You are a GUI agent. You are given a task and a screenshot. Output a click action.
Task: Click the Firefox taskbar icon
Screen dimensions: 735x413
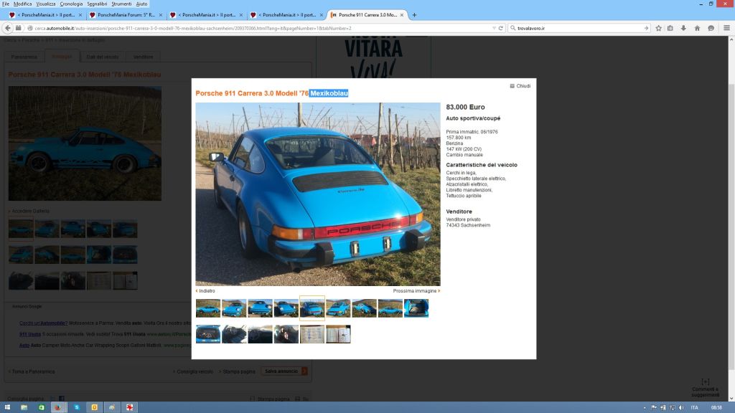pyautogui.click(x=58, y=407)
